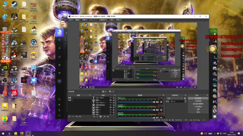Image resolution: width=243 pixels, height=136 pixels.
Task: Open the 工具(T) menu in OBS
Action: 112,20
